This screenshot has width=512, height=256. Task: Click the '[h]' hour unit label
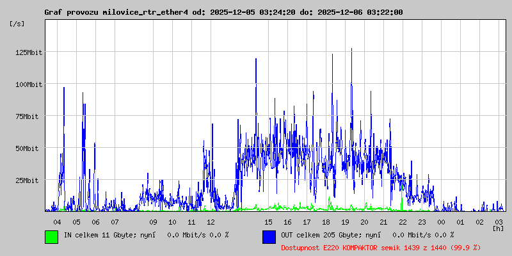tap(499, 228)
